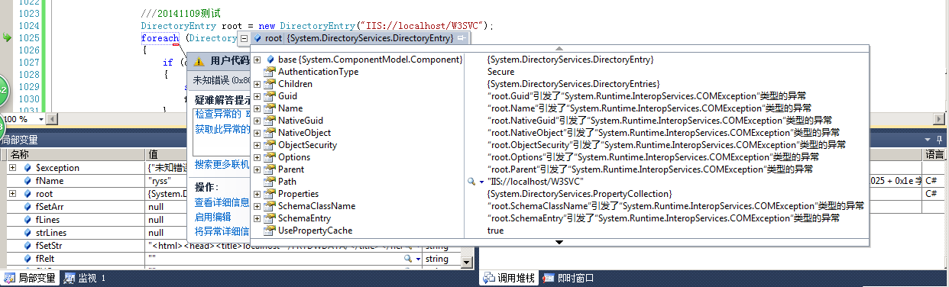Viewport: 949px width, 287px height.
Task: Expand the base System.ComponentModel.Component node
Action: pos(257,60)
